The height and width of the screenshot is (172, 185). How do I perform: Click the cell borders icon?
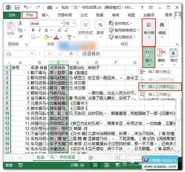[33, 37]
